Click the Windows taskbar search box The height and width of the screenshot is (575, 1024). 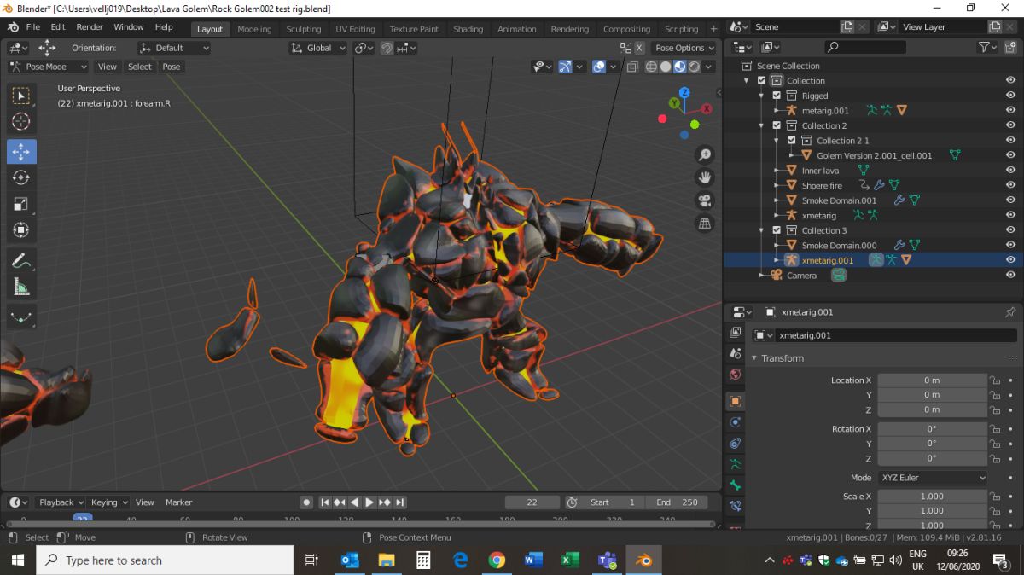[165, 560]
